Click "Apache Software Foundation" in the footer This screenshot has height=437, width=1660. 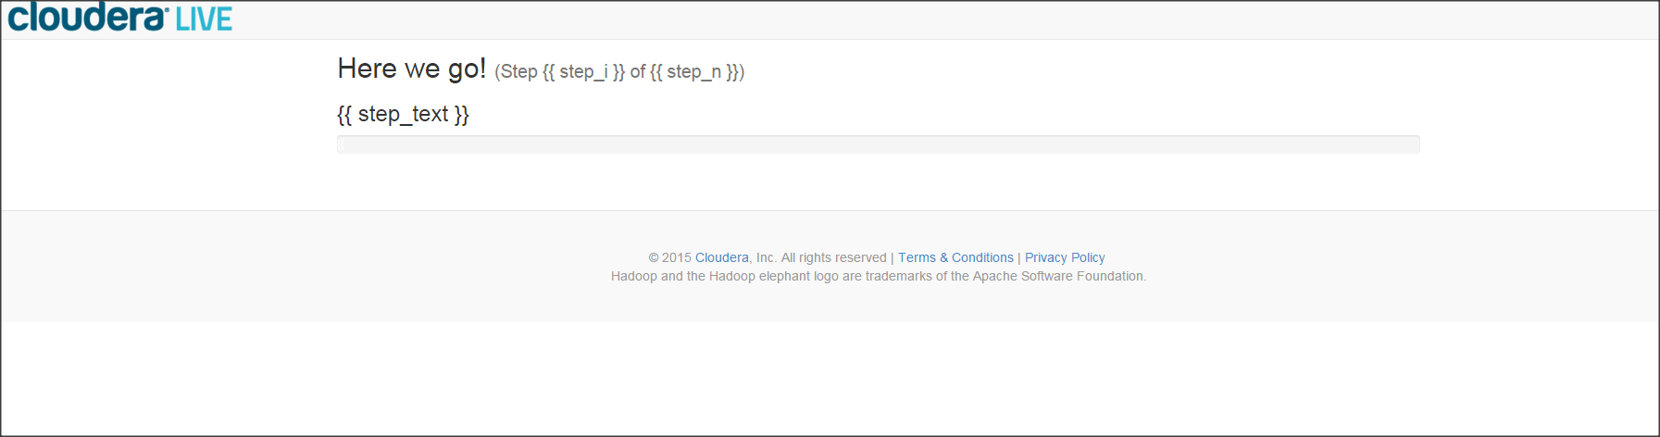pos(1059,276)
